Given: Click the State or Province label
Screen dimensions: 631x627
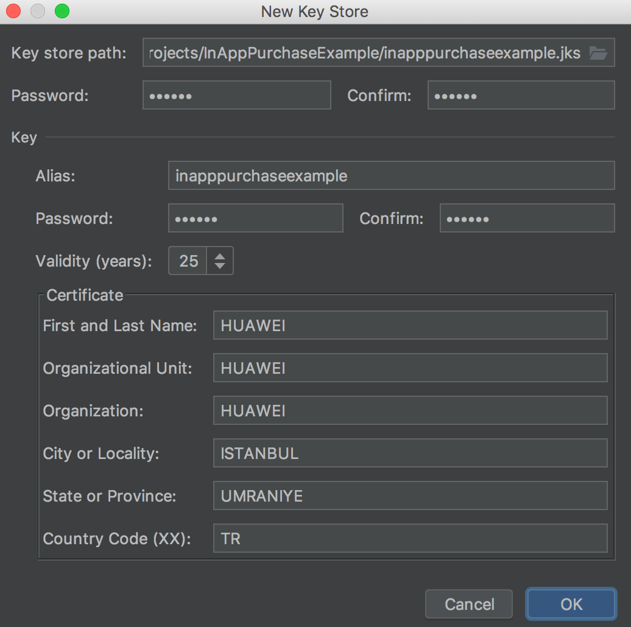Looking at the screenshot, I should (x=110, y=496).
